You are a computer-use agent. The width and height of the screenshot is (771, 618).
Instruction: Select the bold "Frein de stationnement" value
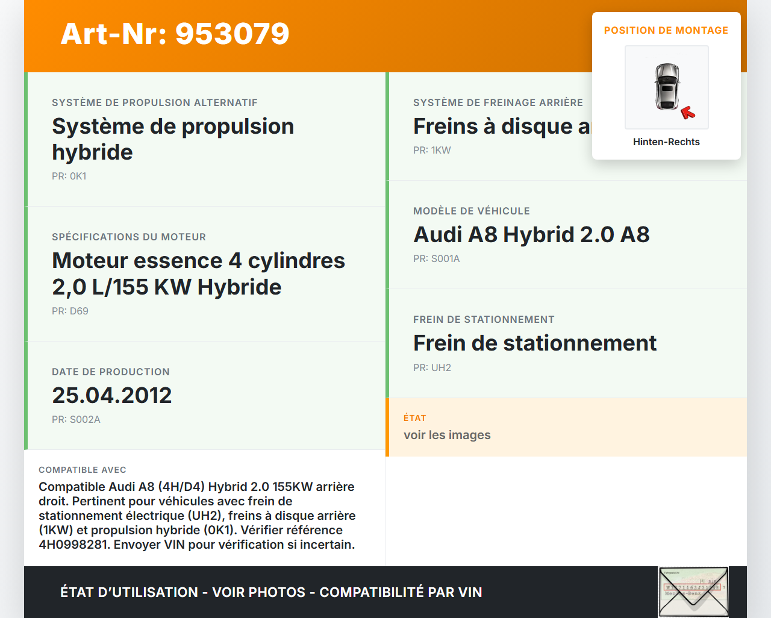(535, 343)
